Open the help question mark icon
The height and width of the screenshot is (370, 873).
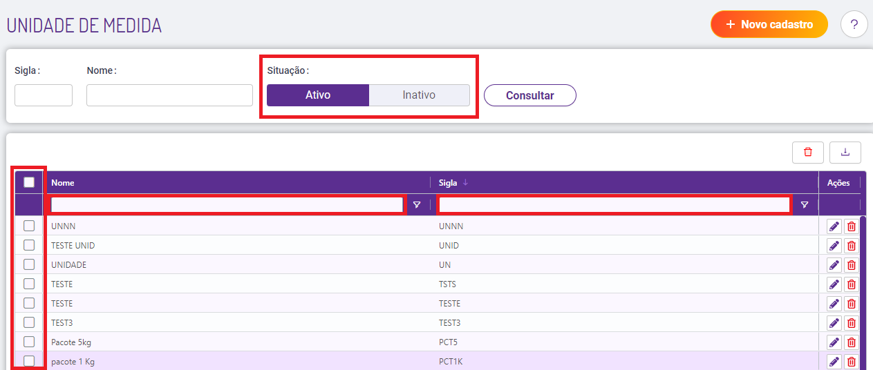click(854, 25)
